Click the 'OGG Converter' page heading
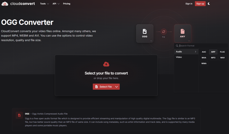 tap(27, 22)
